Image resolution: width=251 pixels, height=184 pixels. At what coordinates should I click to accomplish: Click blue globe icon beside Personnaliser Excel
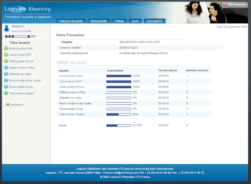point(6,87)
